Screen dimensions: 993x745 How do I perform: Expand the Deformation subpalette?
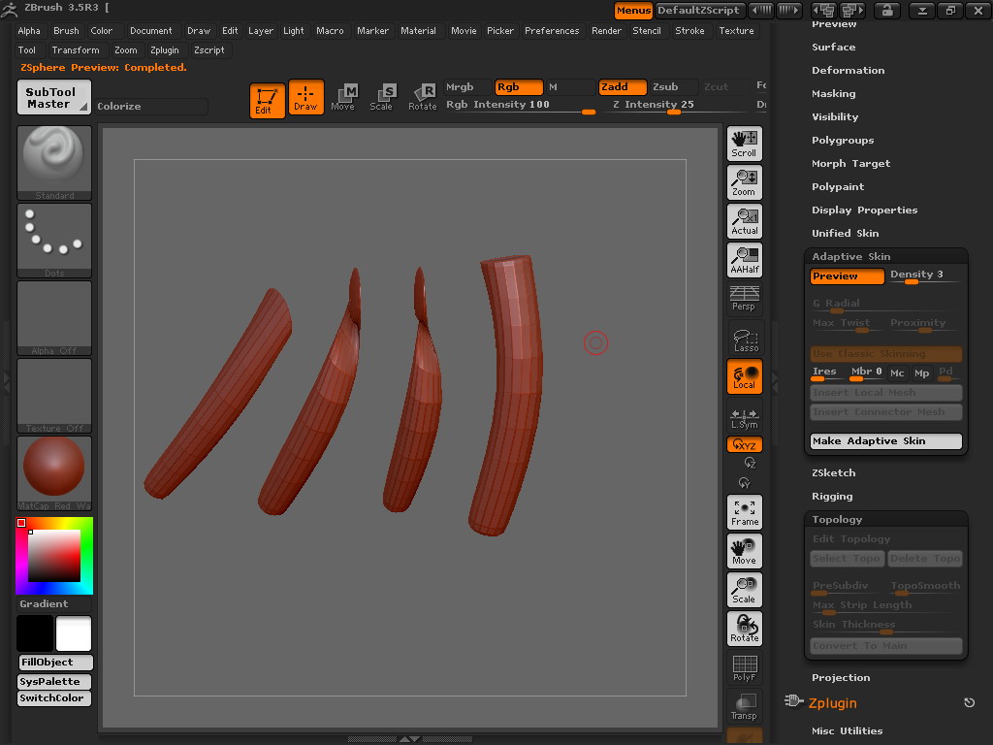pyautogui.click(x=848, y=71)
